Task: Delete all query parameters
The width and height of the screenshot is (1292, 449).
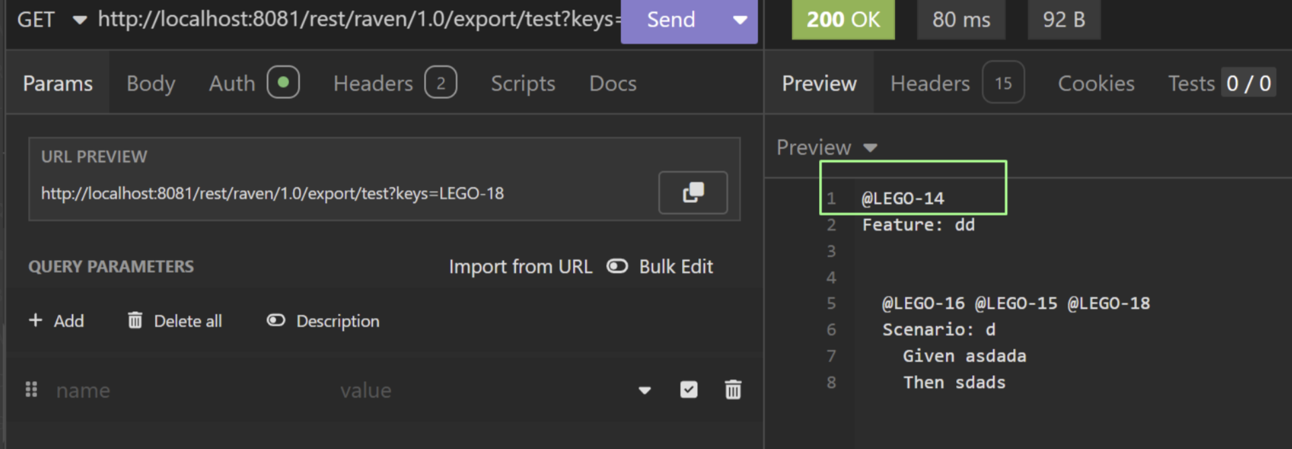Action: [x=175, y=321]
